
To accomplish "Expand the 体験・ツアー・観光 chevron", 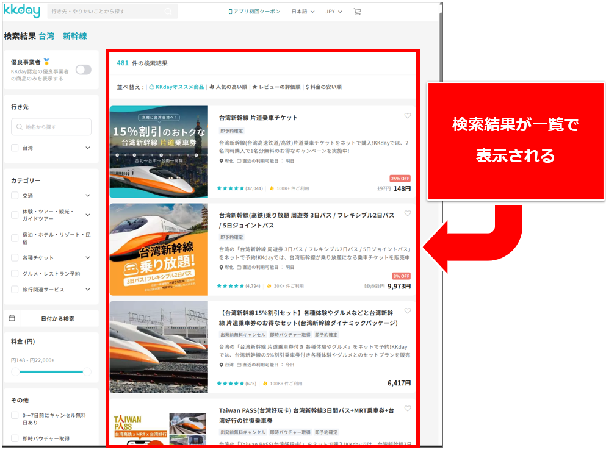I will [x=88, y=215].
